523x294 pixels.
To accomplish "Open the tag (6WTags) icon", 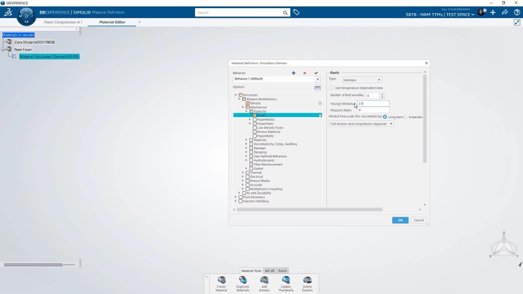I will [296, 13].
